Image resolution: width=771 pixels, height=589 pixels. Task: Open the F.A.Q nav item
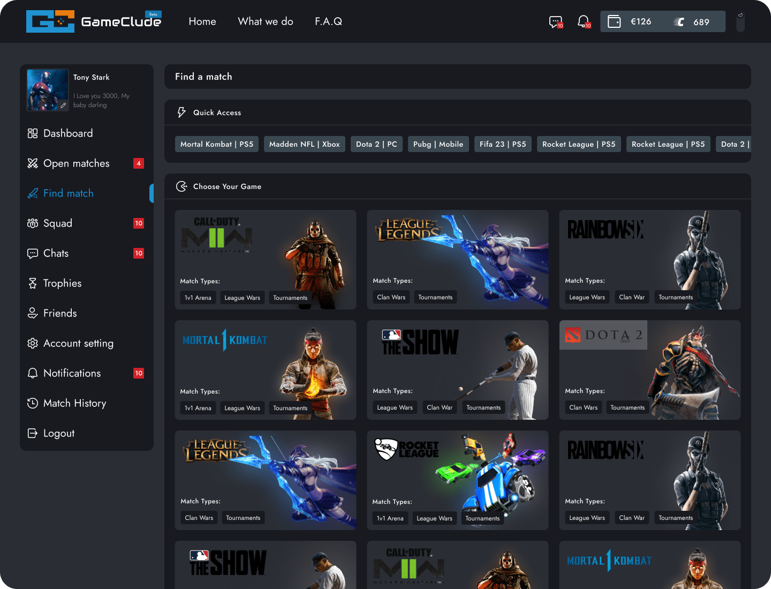click(328, 21)
